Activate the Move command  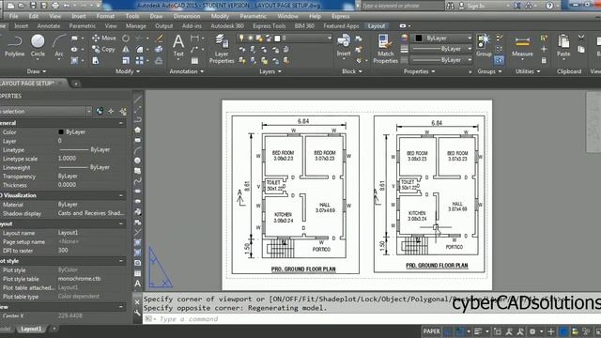tap(104, 38)
